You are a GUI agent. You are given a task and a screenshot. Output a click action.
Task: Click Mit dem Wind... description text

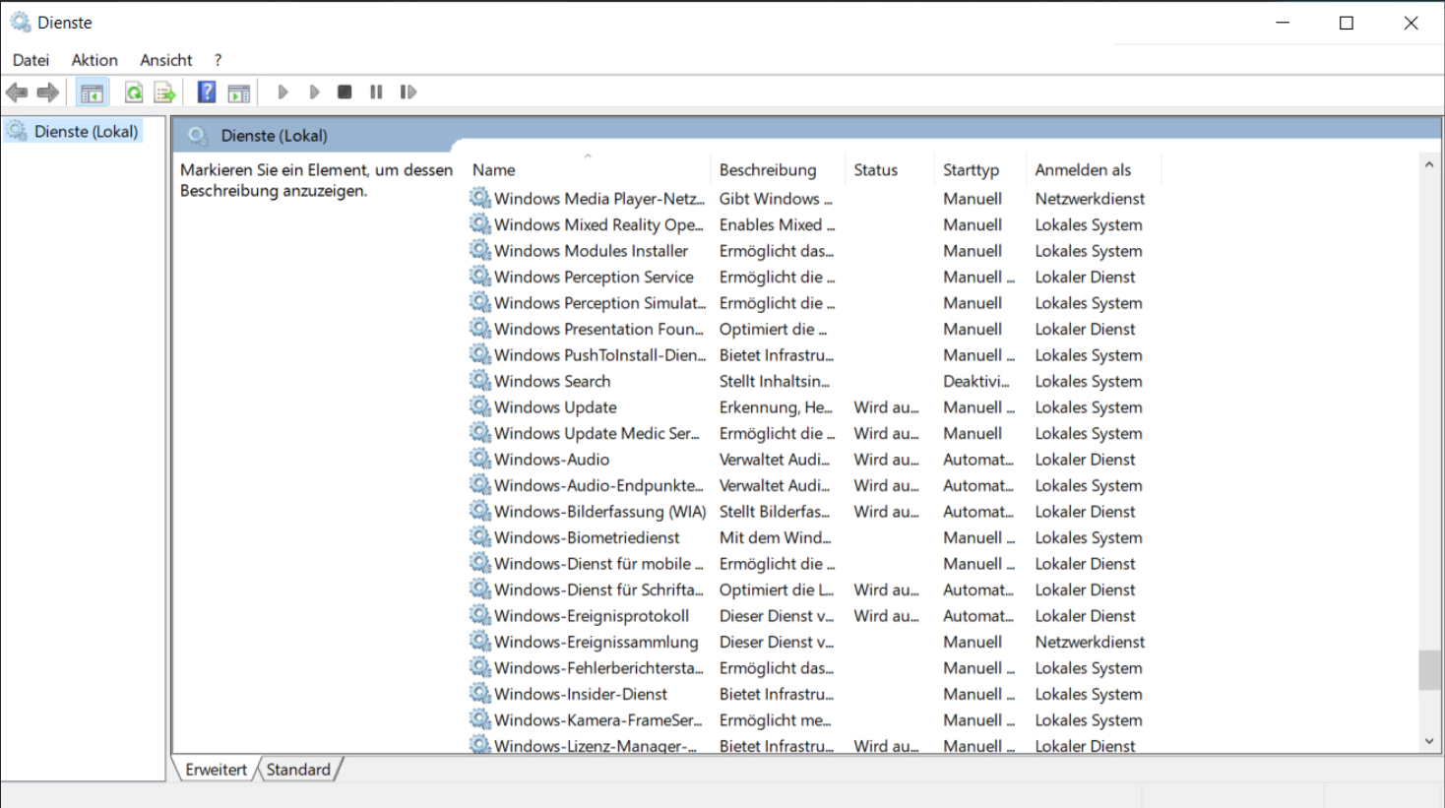point(775,537)
